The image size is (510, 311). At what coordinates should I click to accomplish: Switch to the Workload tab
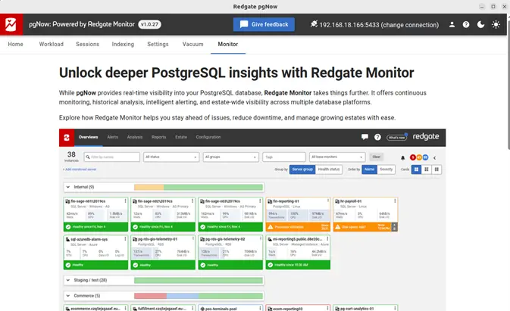pos(52,45)
